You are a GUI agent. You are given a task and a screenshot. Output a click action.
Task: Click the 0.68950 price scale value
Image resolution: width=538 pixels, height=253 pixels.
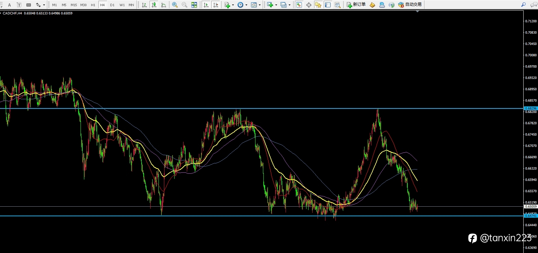coord(531,89)
